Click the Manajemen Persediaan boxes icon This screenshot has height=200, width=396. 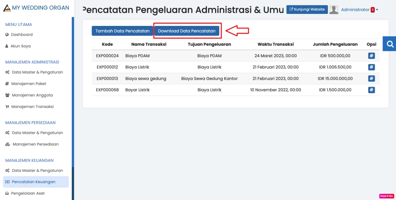pyautogui.click(x=8, y=144)
